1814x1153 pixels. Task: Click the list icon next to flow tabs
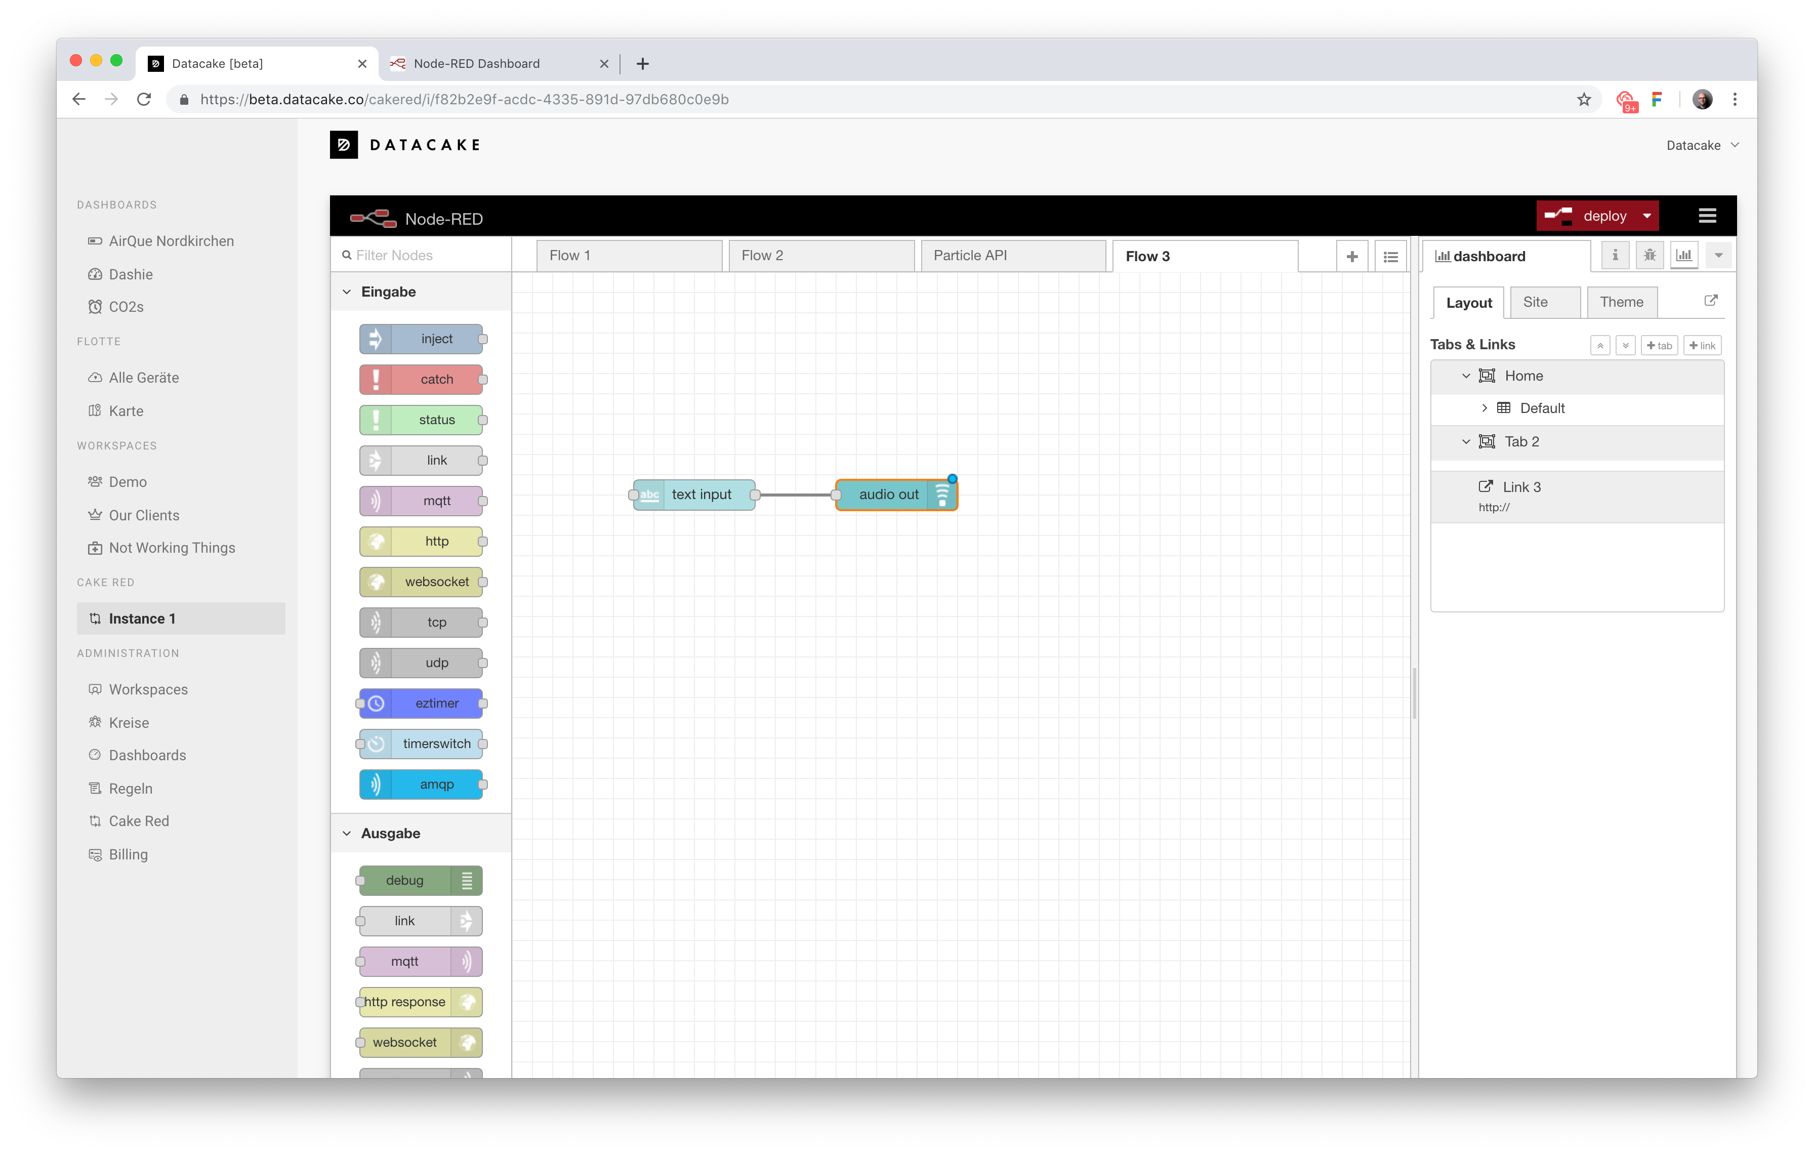coord(1391,256)
